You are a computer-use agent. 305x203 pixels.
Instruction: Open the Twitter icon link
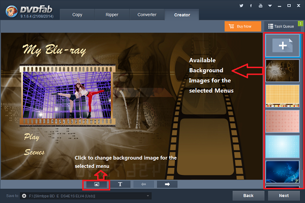click(241, 6)
